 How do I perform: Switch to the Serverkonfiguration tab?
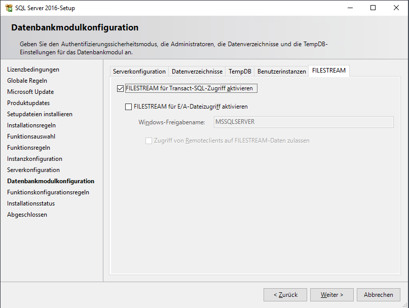[x=139, y=72]
